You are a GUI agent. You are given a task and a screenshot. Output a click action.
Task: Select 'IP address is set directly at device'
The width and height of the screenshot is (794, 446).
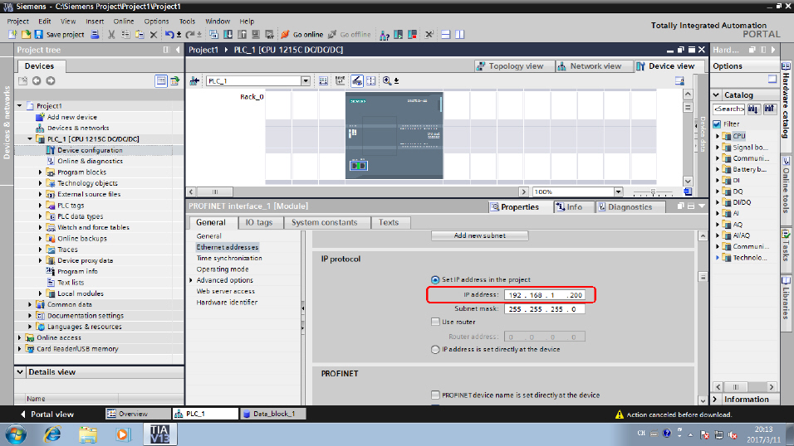(x=435, y=349)
